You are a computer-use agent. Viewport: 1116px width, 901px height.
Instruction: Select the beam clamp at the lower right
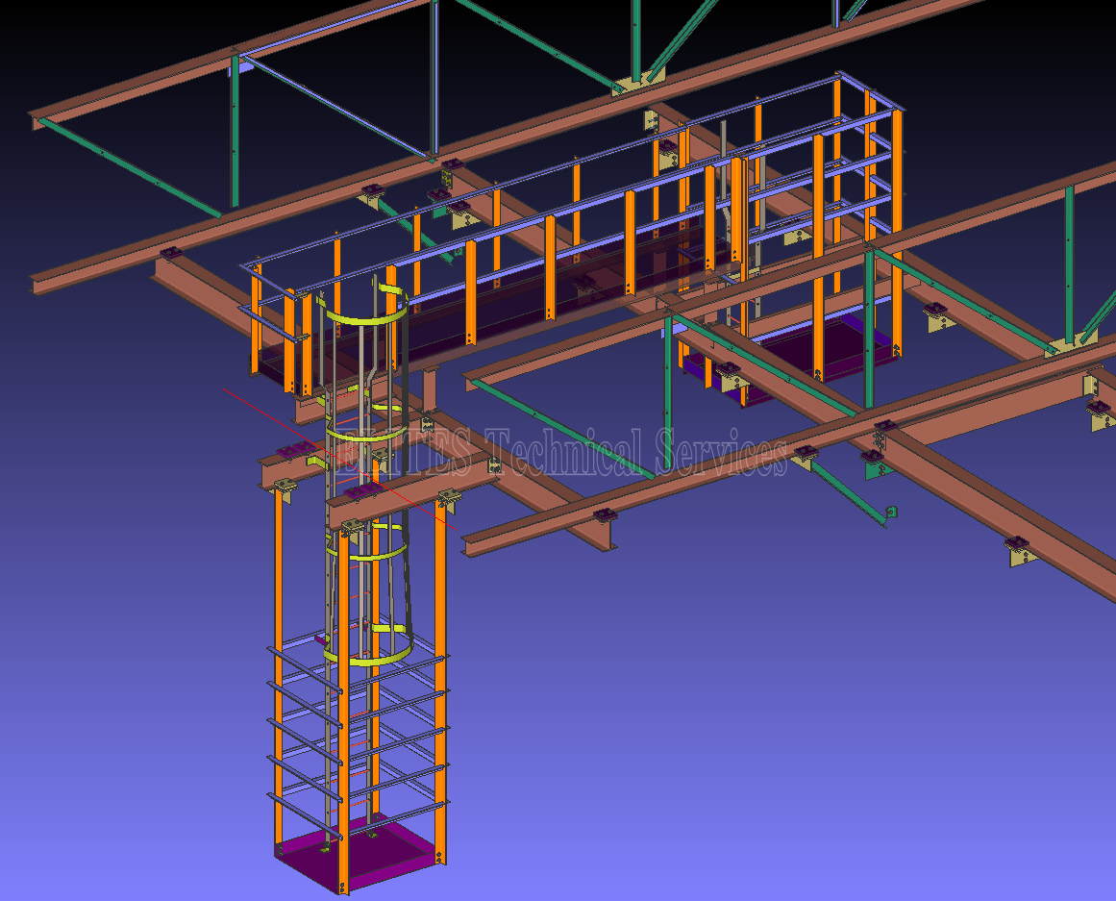click(1020, 552)
